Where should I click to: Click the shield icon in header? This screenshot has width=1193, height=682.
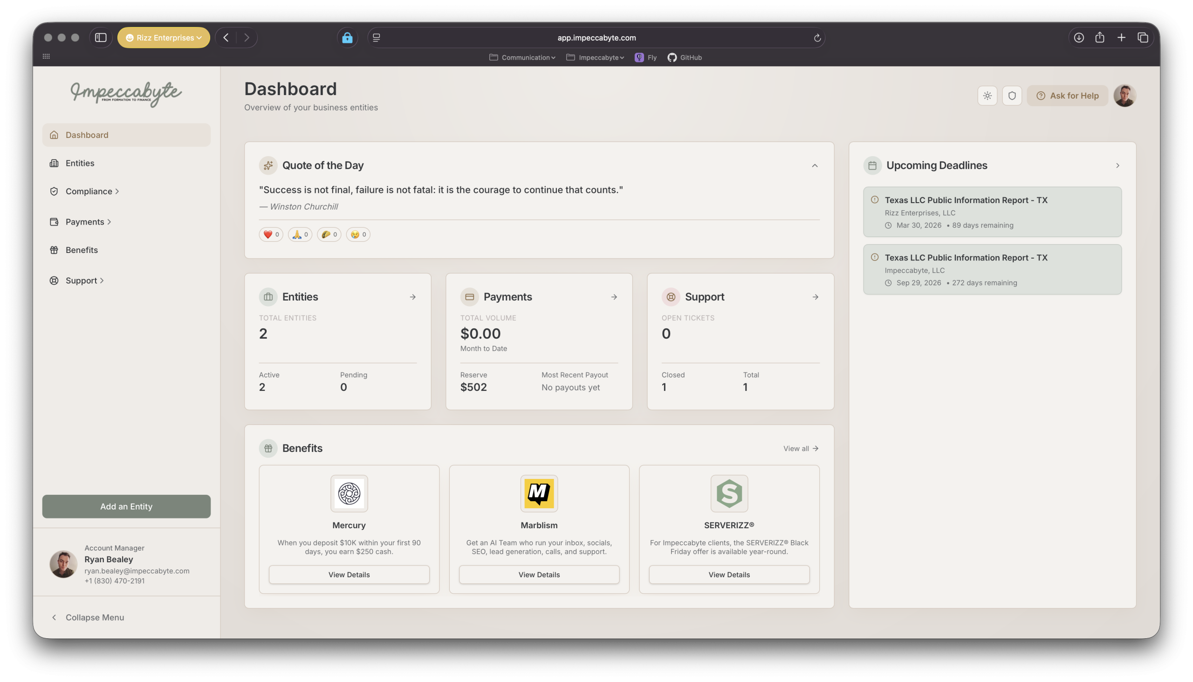[x=1012, y=95]
